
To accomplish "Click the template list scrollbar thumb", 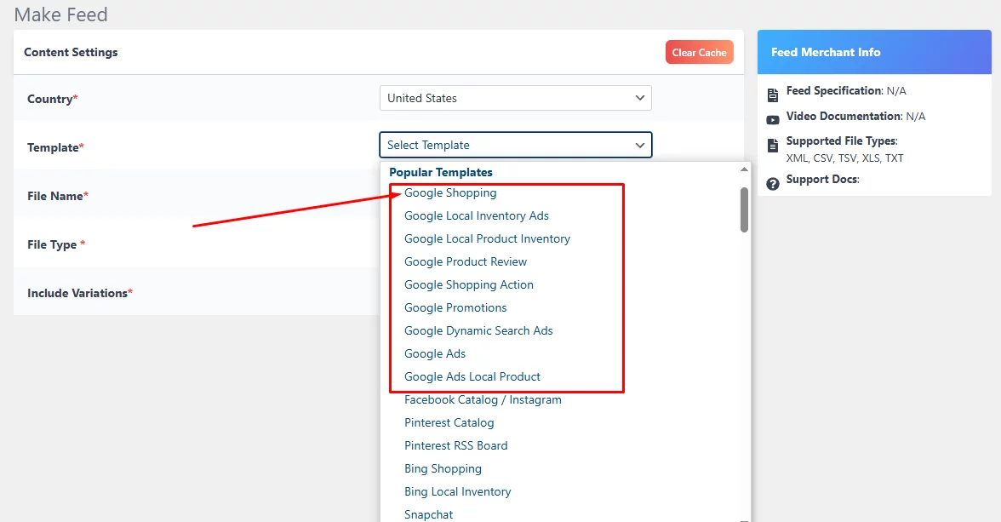I will point(744,209).
